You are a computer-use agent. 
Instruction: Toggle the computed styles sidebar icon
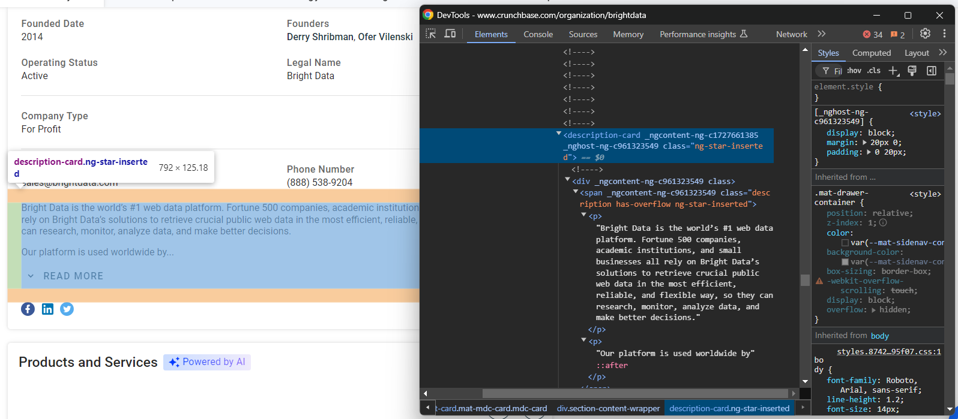click(932, 71)
